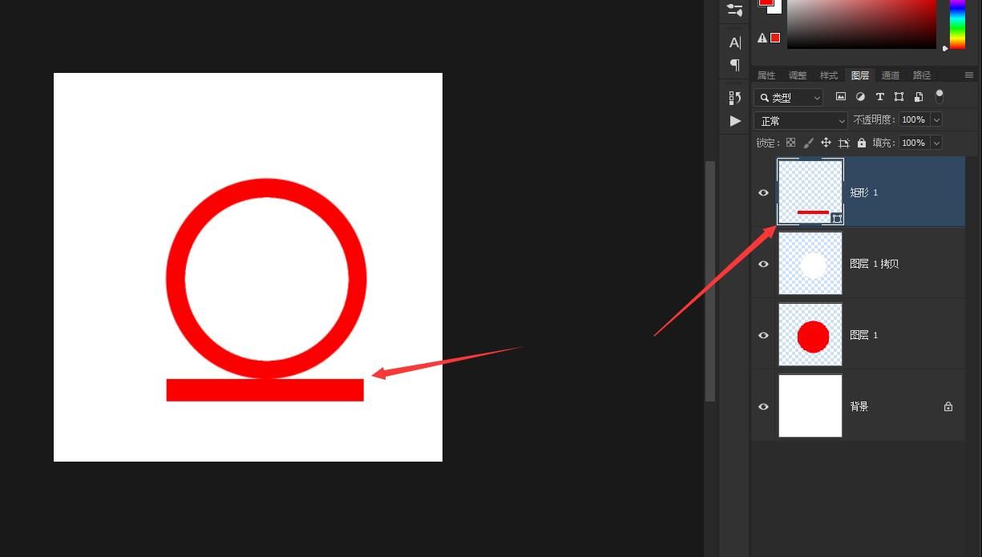Open the Layers panel menu
This screenshot has height=557, width=982.
(969, 75)
